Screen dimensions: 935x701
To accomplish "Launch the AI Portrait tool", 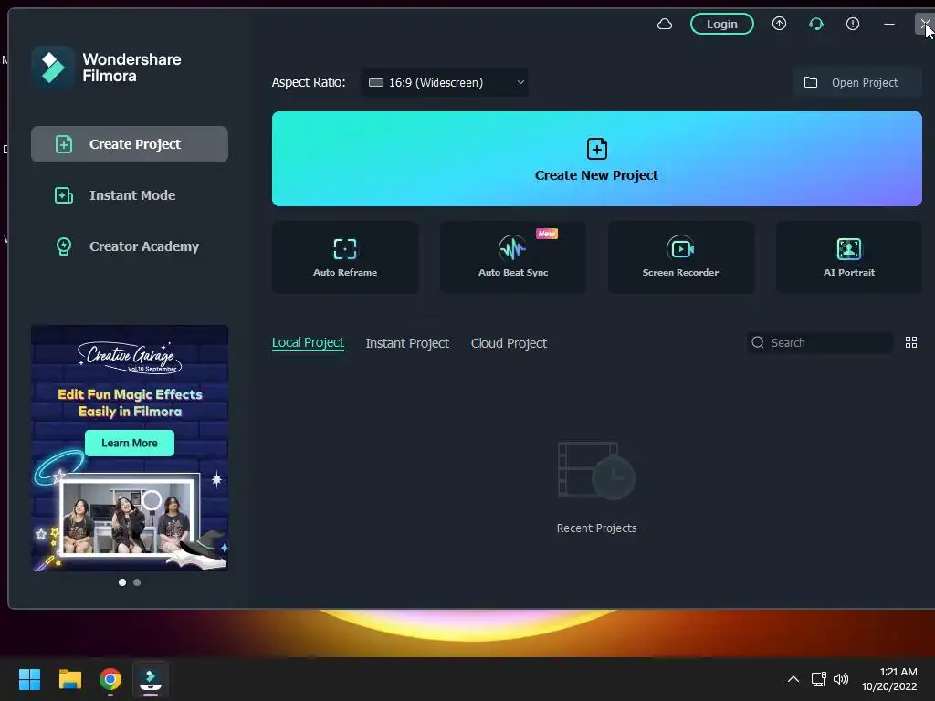I will tap(848, 256).
